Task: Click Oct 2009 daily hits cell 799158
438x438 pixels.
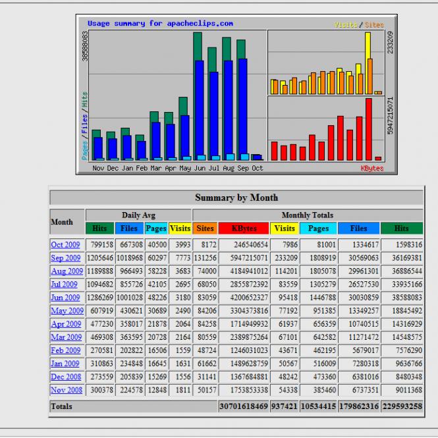Action: [x=99, y=245]
